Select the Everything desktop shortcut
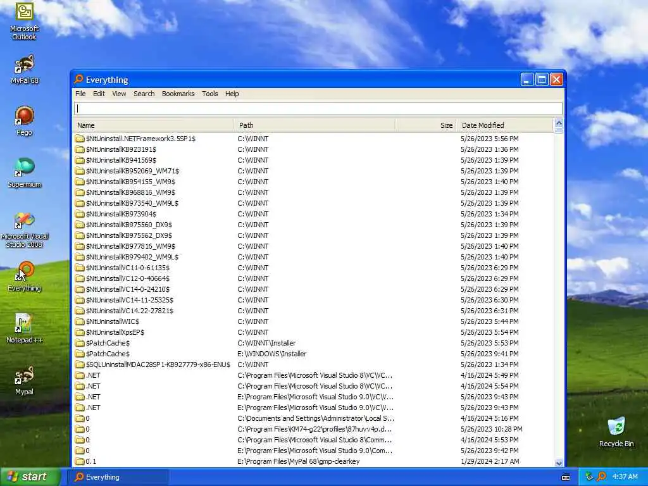The image size is (648, 486). (x=25, y=276)
